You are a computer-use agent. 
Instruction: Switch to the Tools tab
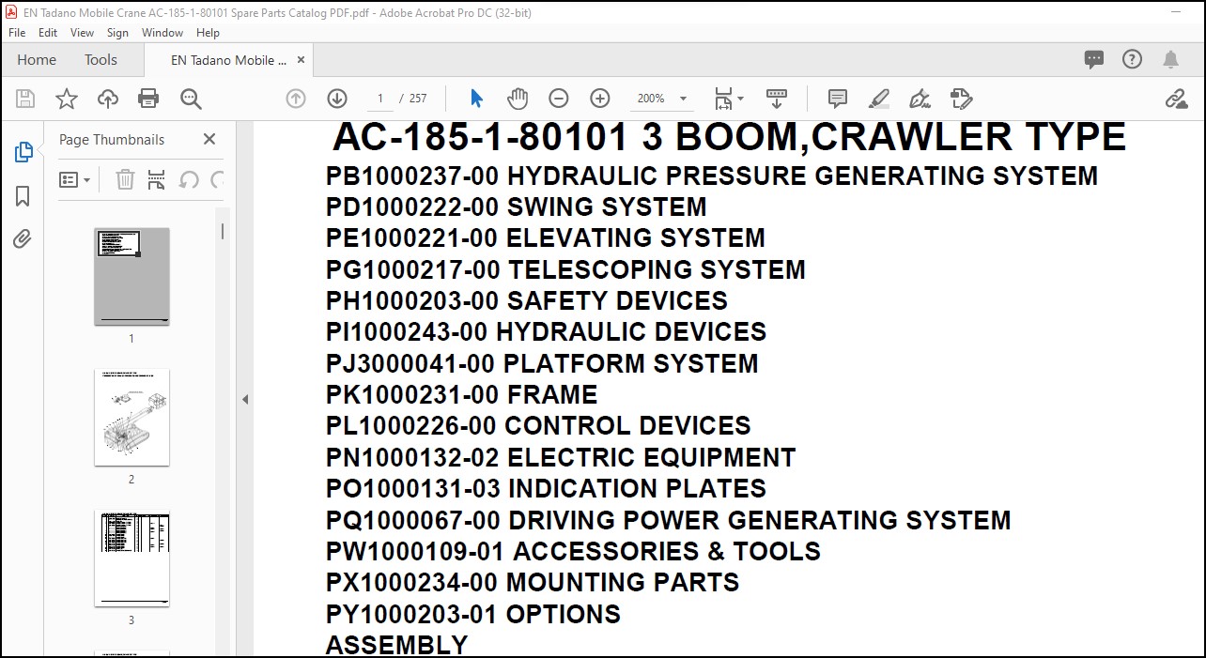click(x=100, y=59)
